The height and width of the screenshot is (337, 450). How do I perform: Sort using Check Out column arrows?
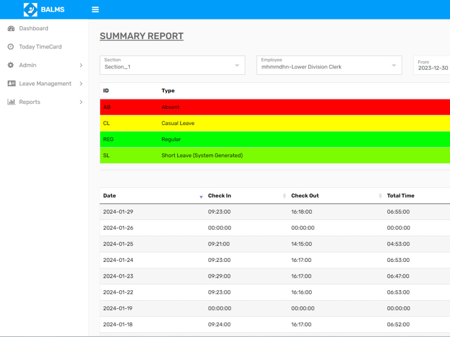(x=380, y=196)
